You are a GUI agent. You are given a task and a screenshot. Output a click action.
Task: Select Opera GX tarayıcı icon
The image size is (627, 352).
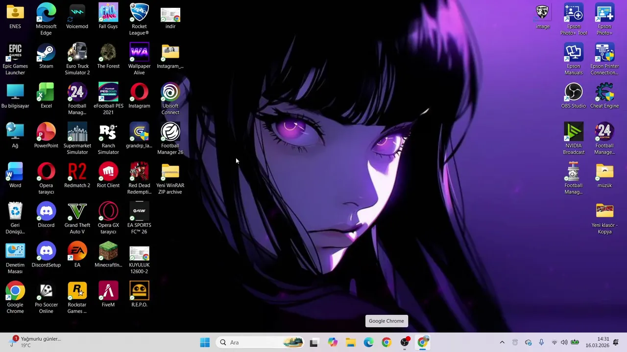108,219
